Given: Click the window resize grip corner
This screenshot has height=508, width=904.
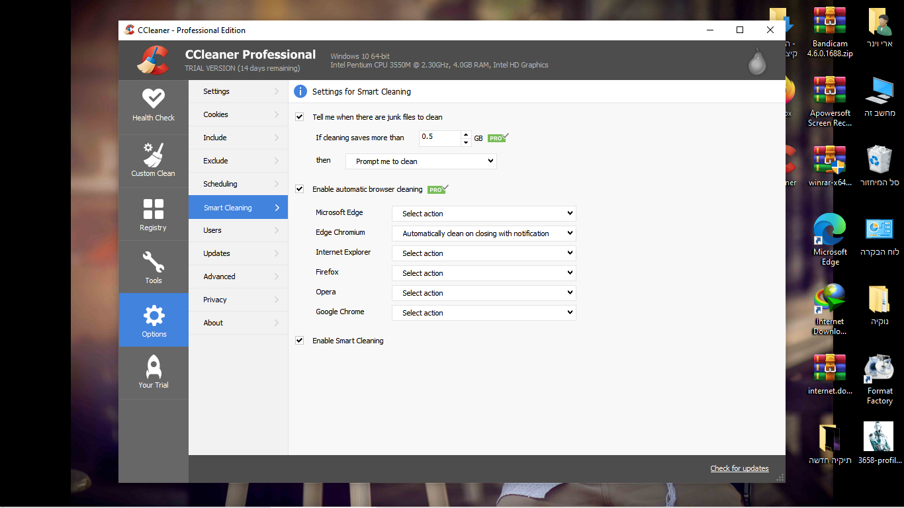Looking at the screenshot, I should pyautogui.click(x=780, y=477).
